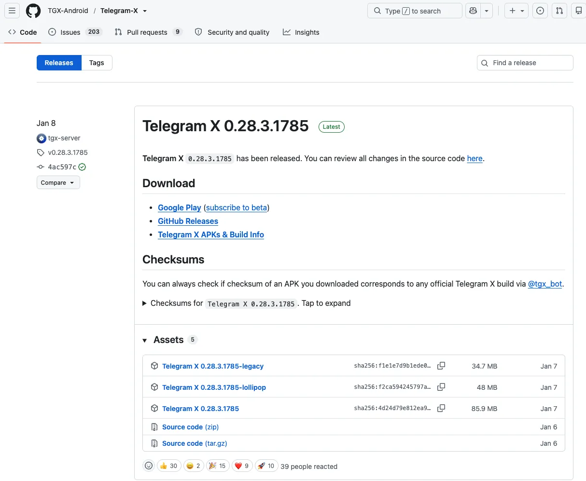Open the hamburger navigation menu

click(12, 11)
